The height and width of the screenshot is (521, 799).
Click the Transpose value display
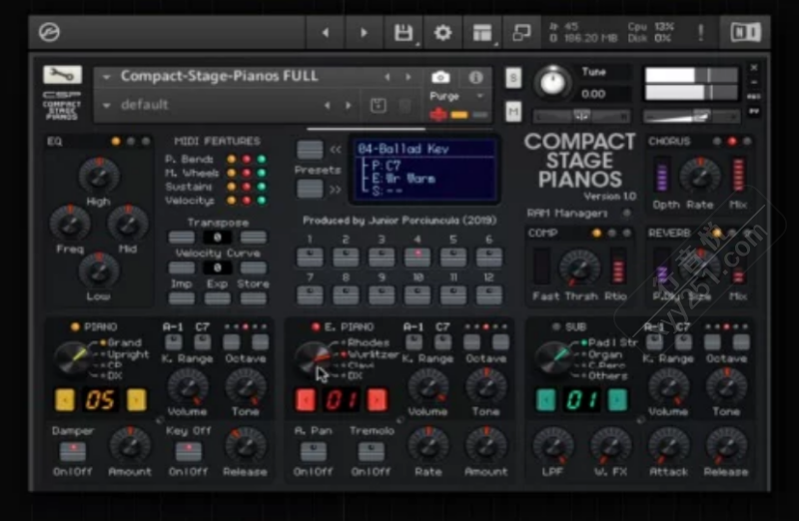coord(218,238)
